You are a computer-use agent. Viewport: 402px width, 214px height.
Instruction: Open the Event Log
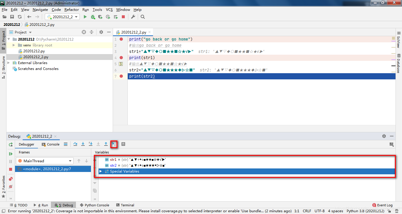point(382,205)
